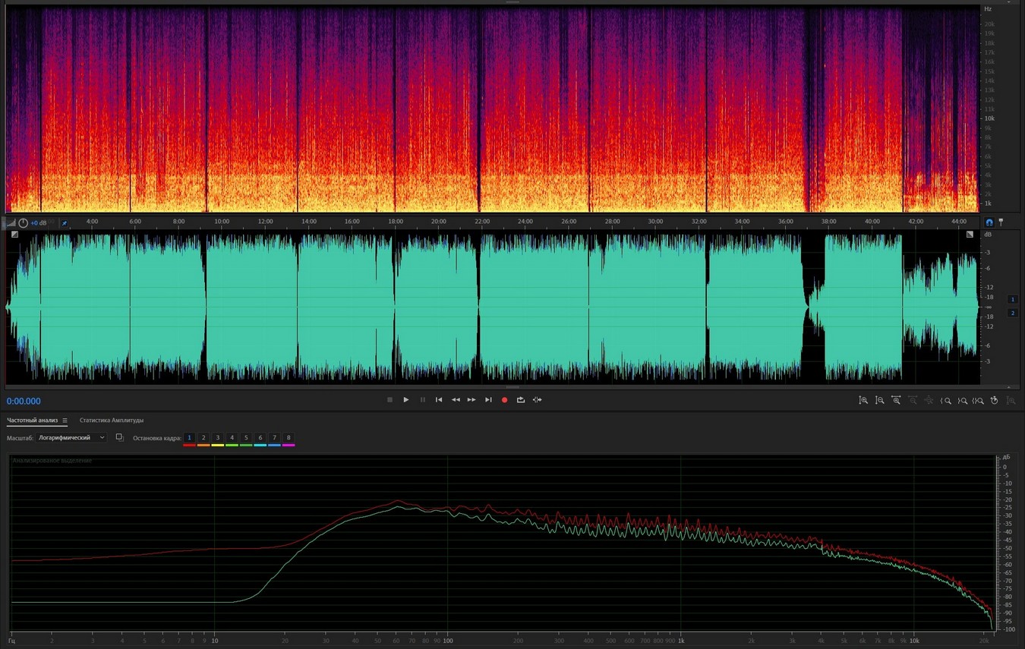Click the red Record button
The width and height of the screenshot is (1025, 649).
(x=504, y=400)
